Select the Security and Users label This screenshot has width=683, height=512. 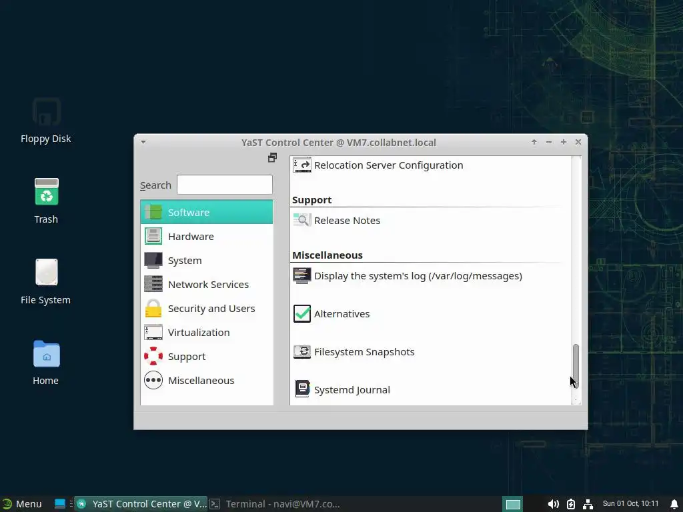click(x=211, y=308)
